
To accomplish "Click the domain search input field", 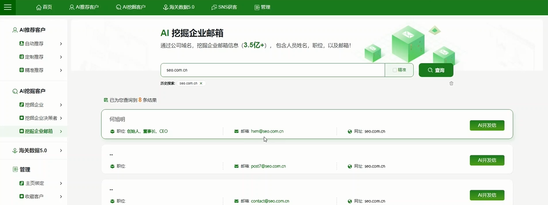I will 273,70.
